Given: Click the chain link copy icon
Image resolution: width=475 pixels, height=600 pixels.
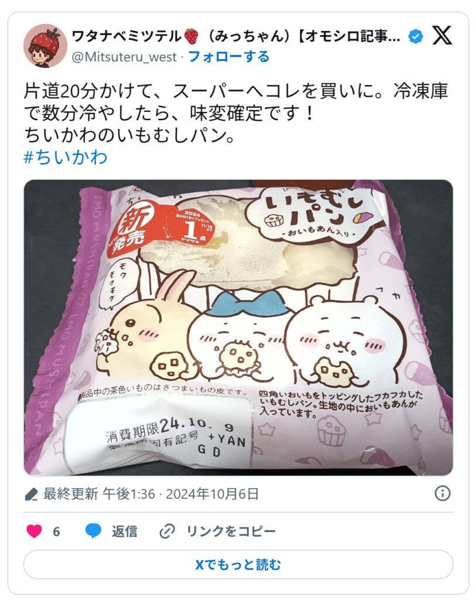Looking at the screenshot, I should tap(167, 531).
